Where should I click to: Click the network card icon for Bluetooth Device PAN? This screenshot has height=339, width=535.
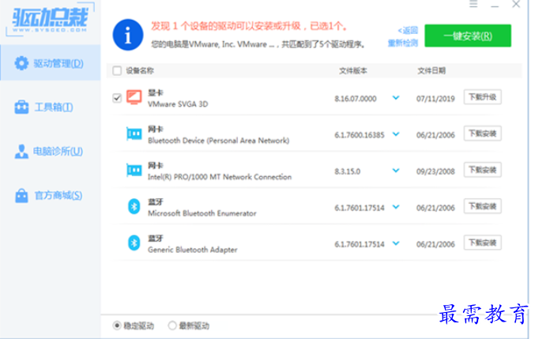(134, 134)
